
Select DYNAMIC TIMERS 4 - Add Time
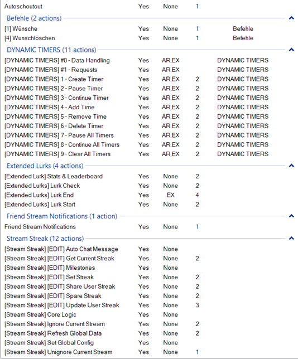(x=149, y=107)
